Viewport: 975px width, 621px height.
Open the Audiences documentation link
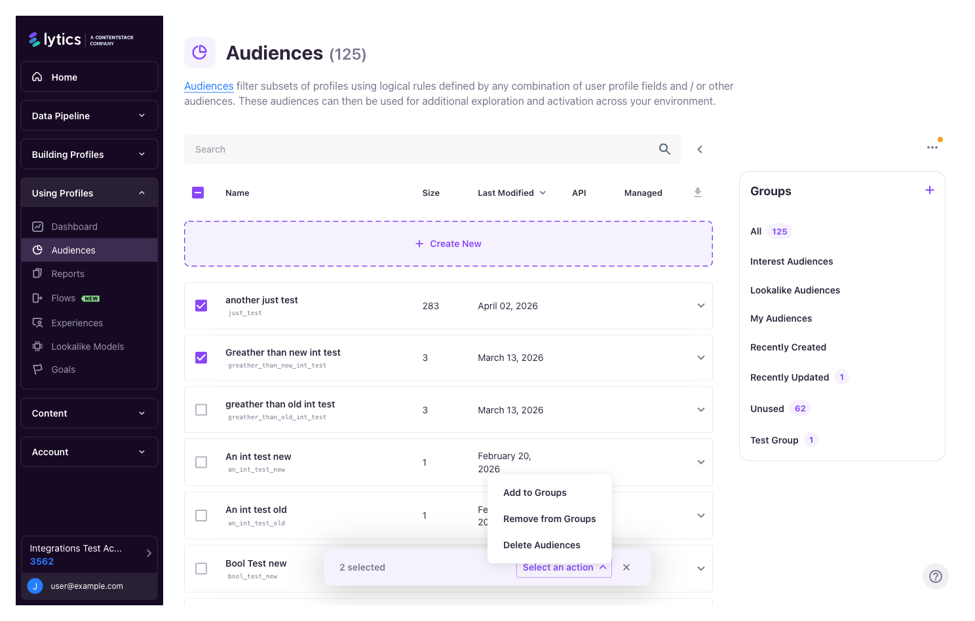click(208, 86)
